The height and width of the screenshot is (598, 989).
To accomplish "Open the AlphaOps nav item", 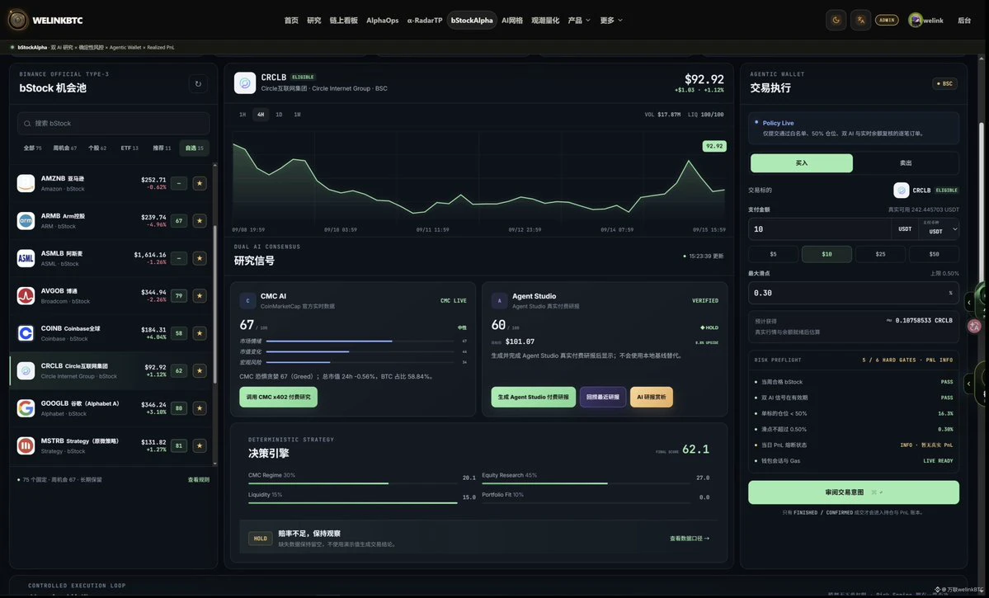I will coord(382,20).
